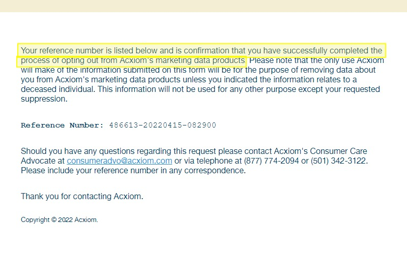Click the "Acxiom's Consumer Care" text

click(321, 151)
